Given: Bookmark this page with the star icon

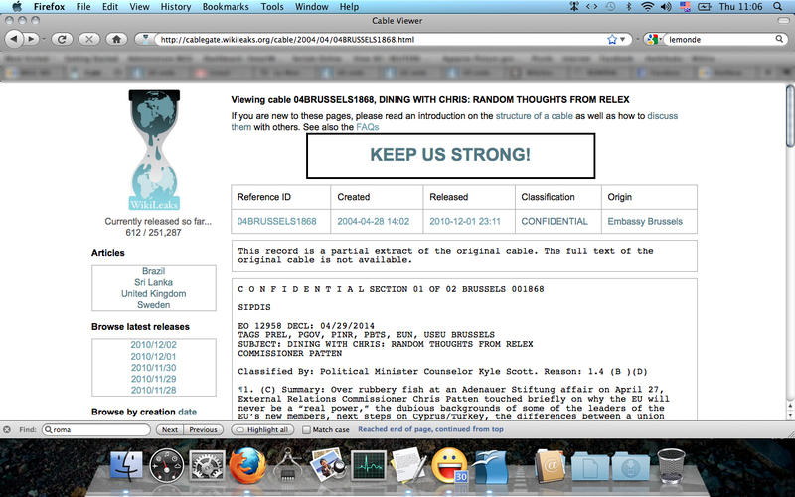Looking at the screenshot, I should (612, 39).
